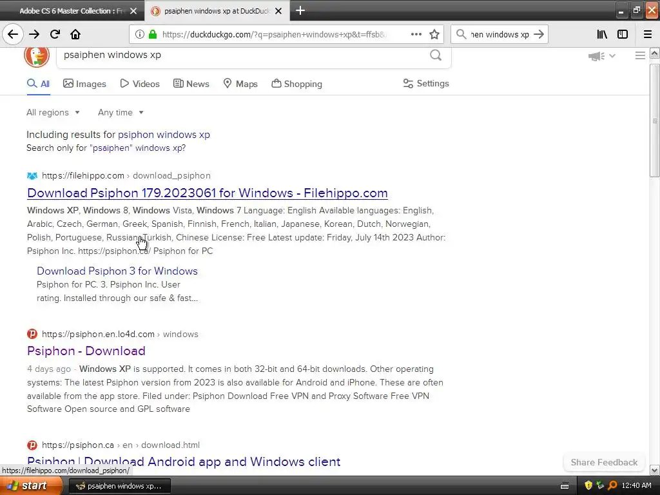Viewport: 660px width, 495px height.
Task: Open the Psiphon - Download result
Action: pos(86,351)
